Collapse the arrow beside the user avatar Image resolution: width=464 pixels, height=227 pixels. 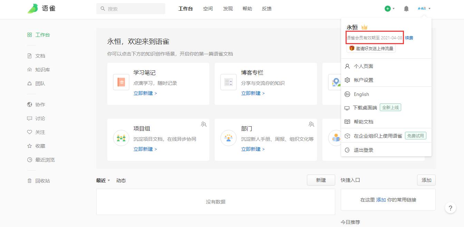coord(429,9)
